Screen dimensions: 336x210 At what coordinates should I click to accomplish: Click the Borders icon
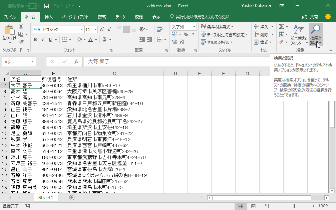coord(64,40)
